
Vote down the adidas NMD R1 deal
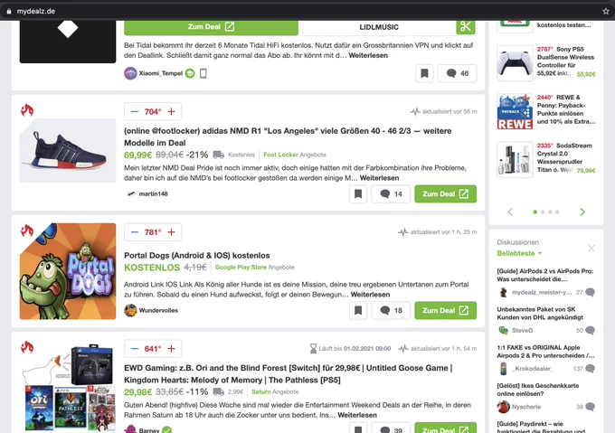coord(135,112)
